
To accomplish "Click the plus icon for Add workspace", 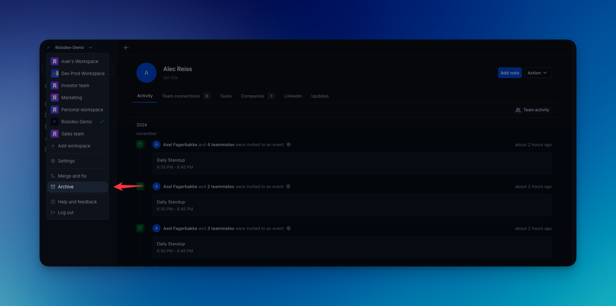I will pyautogui.click(x=53, y=146).
